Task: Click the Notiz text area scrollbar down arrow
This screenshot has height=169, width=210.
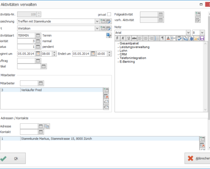Action: click(x=205, y=110)
